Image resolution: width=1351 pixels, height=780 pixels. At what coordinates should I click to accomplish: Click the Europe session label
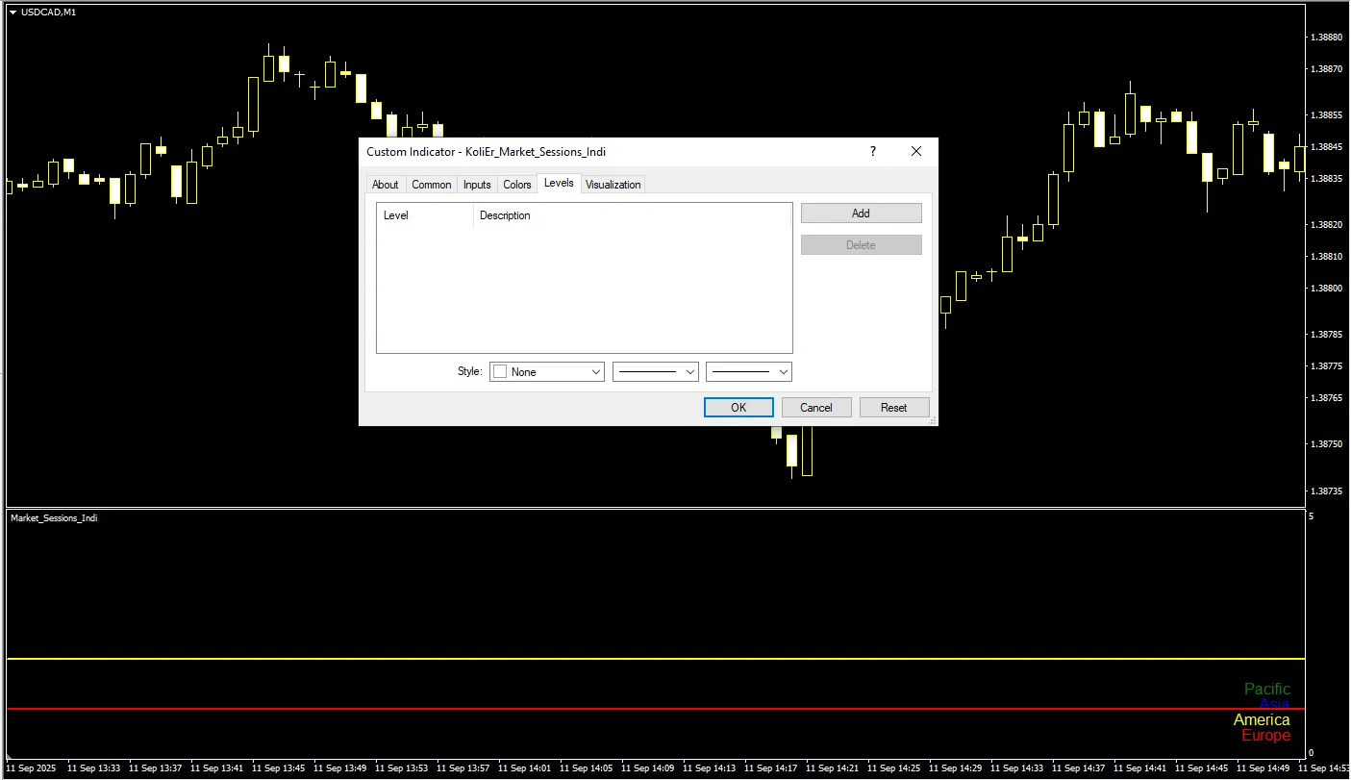(1265, 735)
